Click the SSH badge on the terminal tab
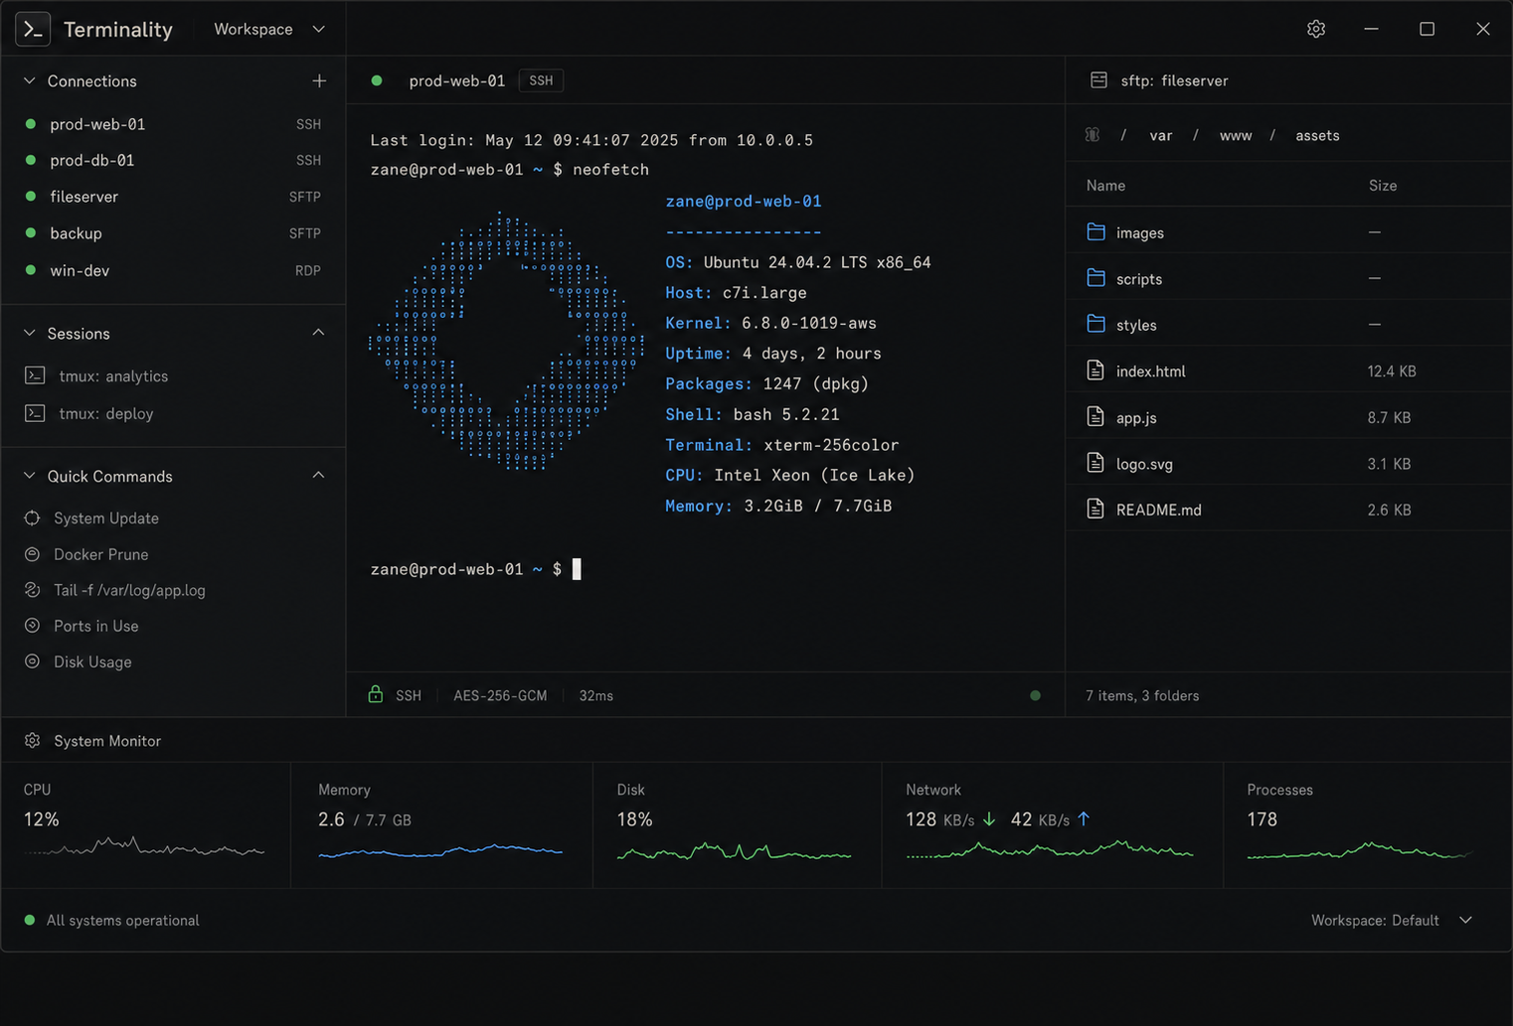The height and width of the screenshot is (1026, 1513). click(x=541, y=80)
